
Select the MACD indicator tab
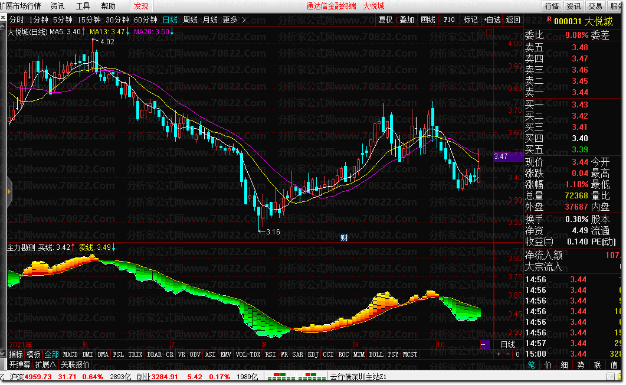point(70,354)
